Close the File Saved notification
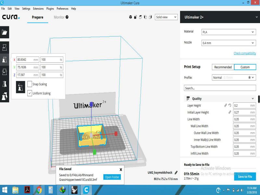 coord(121,169)
